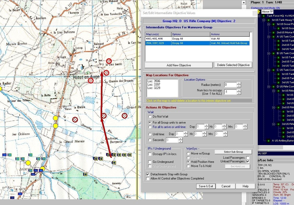Click the 2nd US Mortar unit green icon

point(274,33)
